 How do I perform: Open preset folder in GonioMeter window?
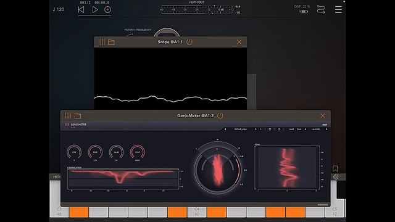pyautogui.click(x=78, y=116)
